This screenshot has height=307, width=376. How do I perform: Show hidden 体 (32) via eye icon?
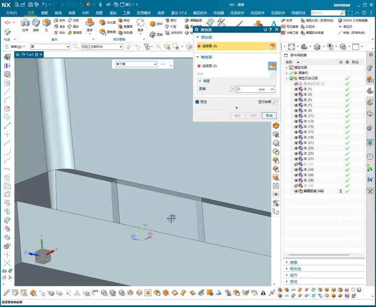296,164
